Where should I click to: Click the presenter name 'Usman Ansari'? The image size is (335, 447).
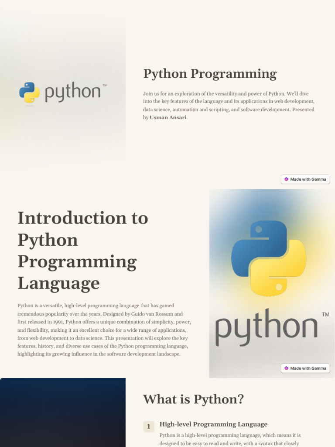[168, 117]
